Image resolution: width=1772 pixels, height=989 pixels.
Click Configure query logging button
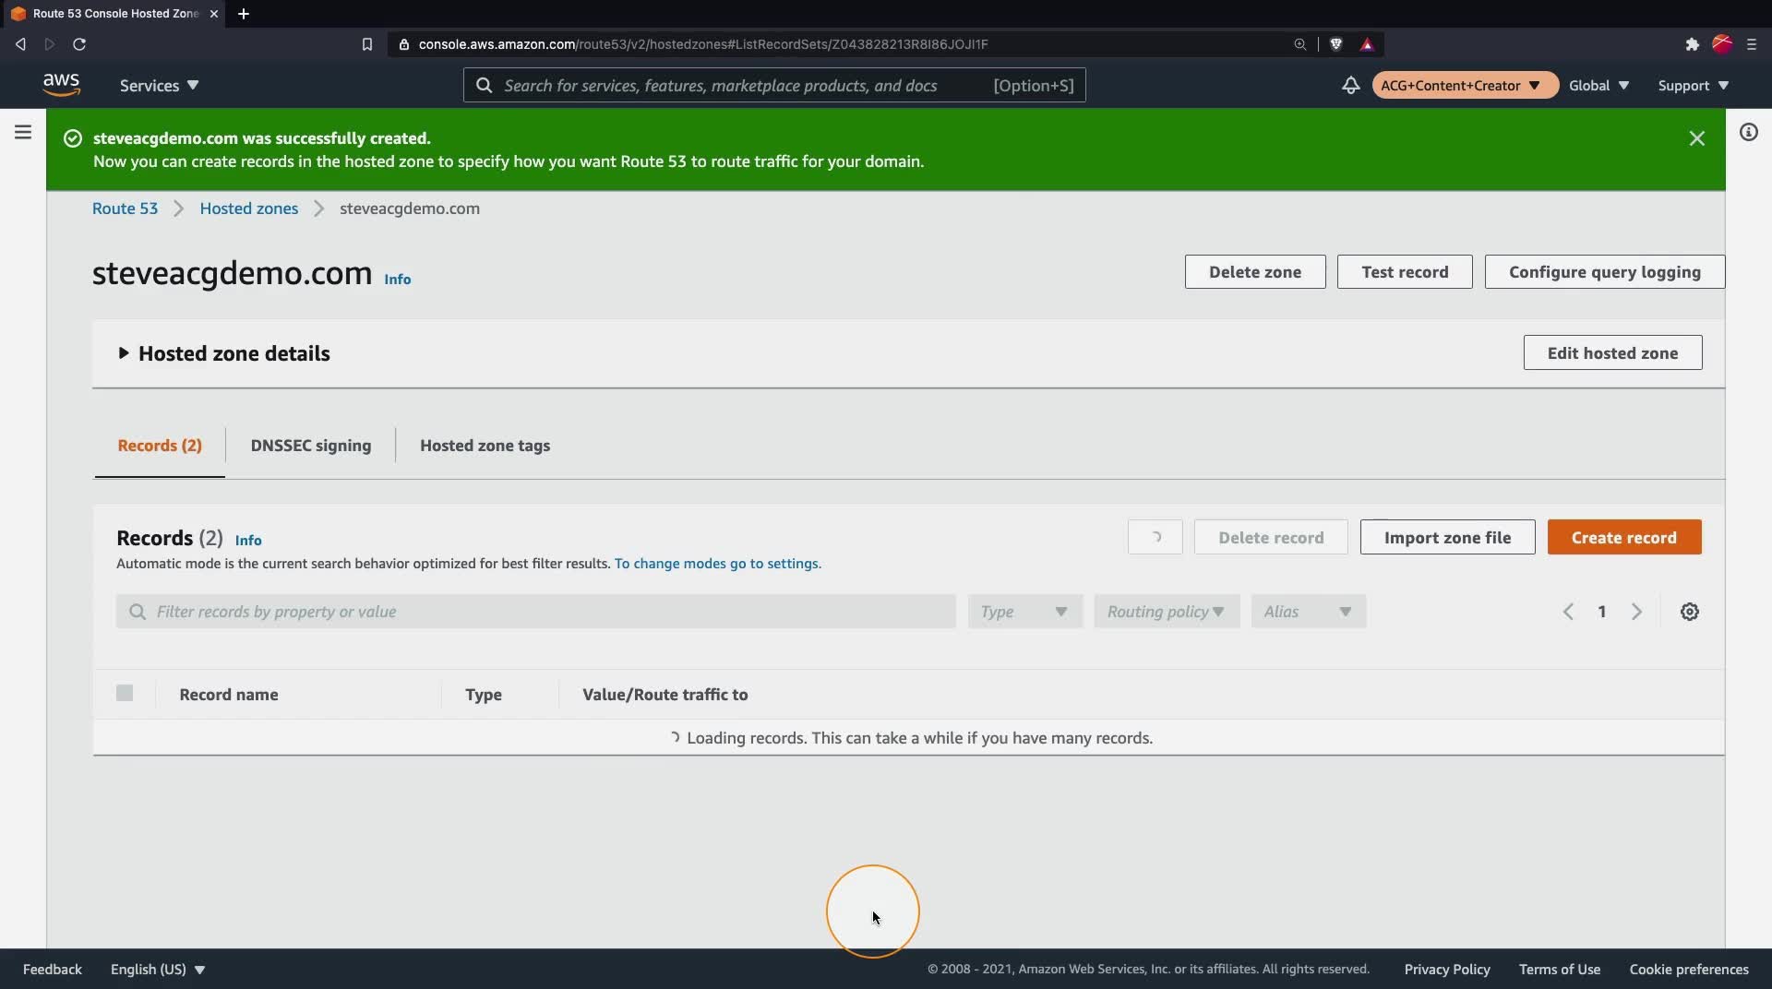click(x=1604, y=272)
